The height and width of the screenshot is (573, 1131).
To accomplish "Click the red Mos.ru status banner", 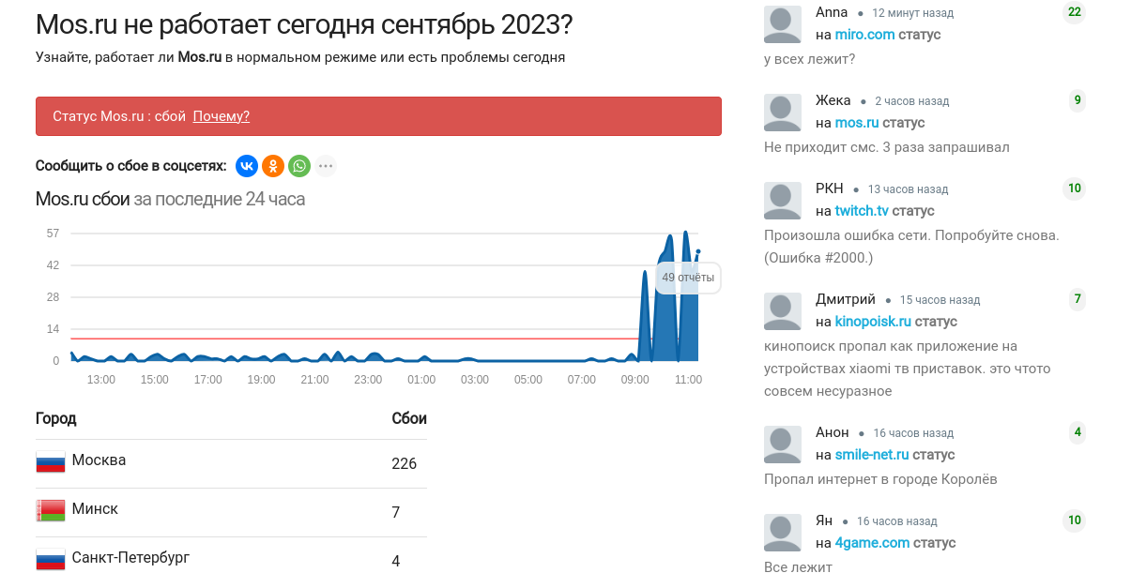I will 378,116.
